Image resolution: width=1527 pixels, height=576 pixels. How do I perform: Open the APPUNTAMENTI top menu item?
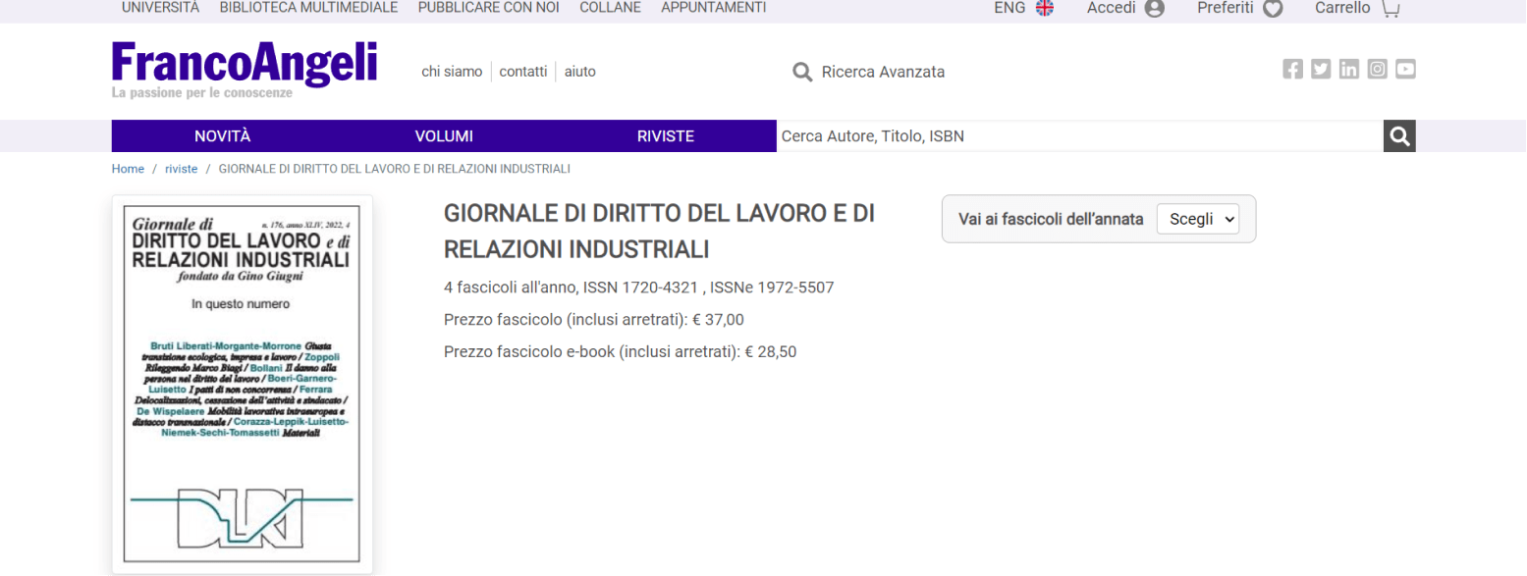[x=714, y=8]
